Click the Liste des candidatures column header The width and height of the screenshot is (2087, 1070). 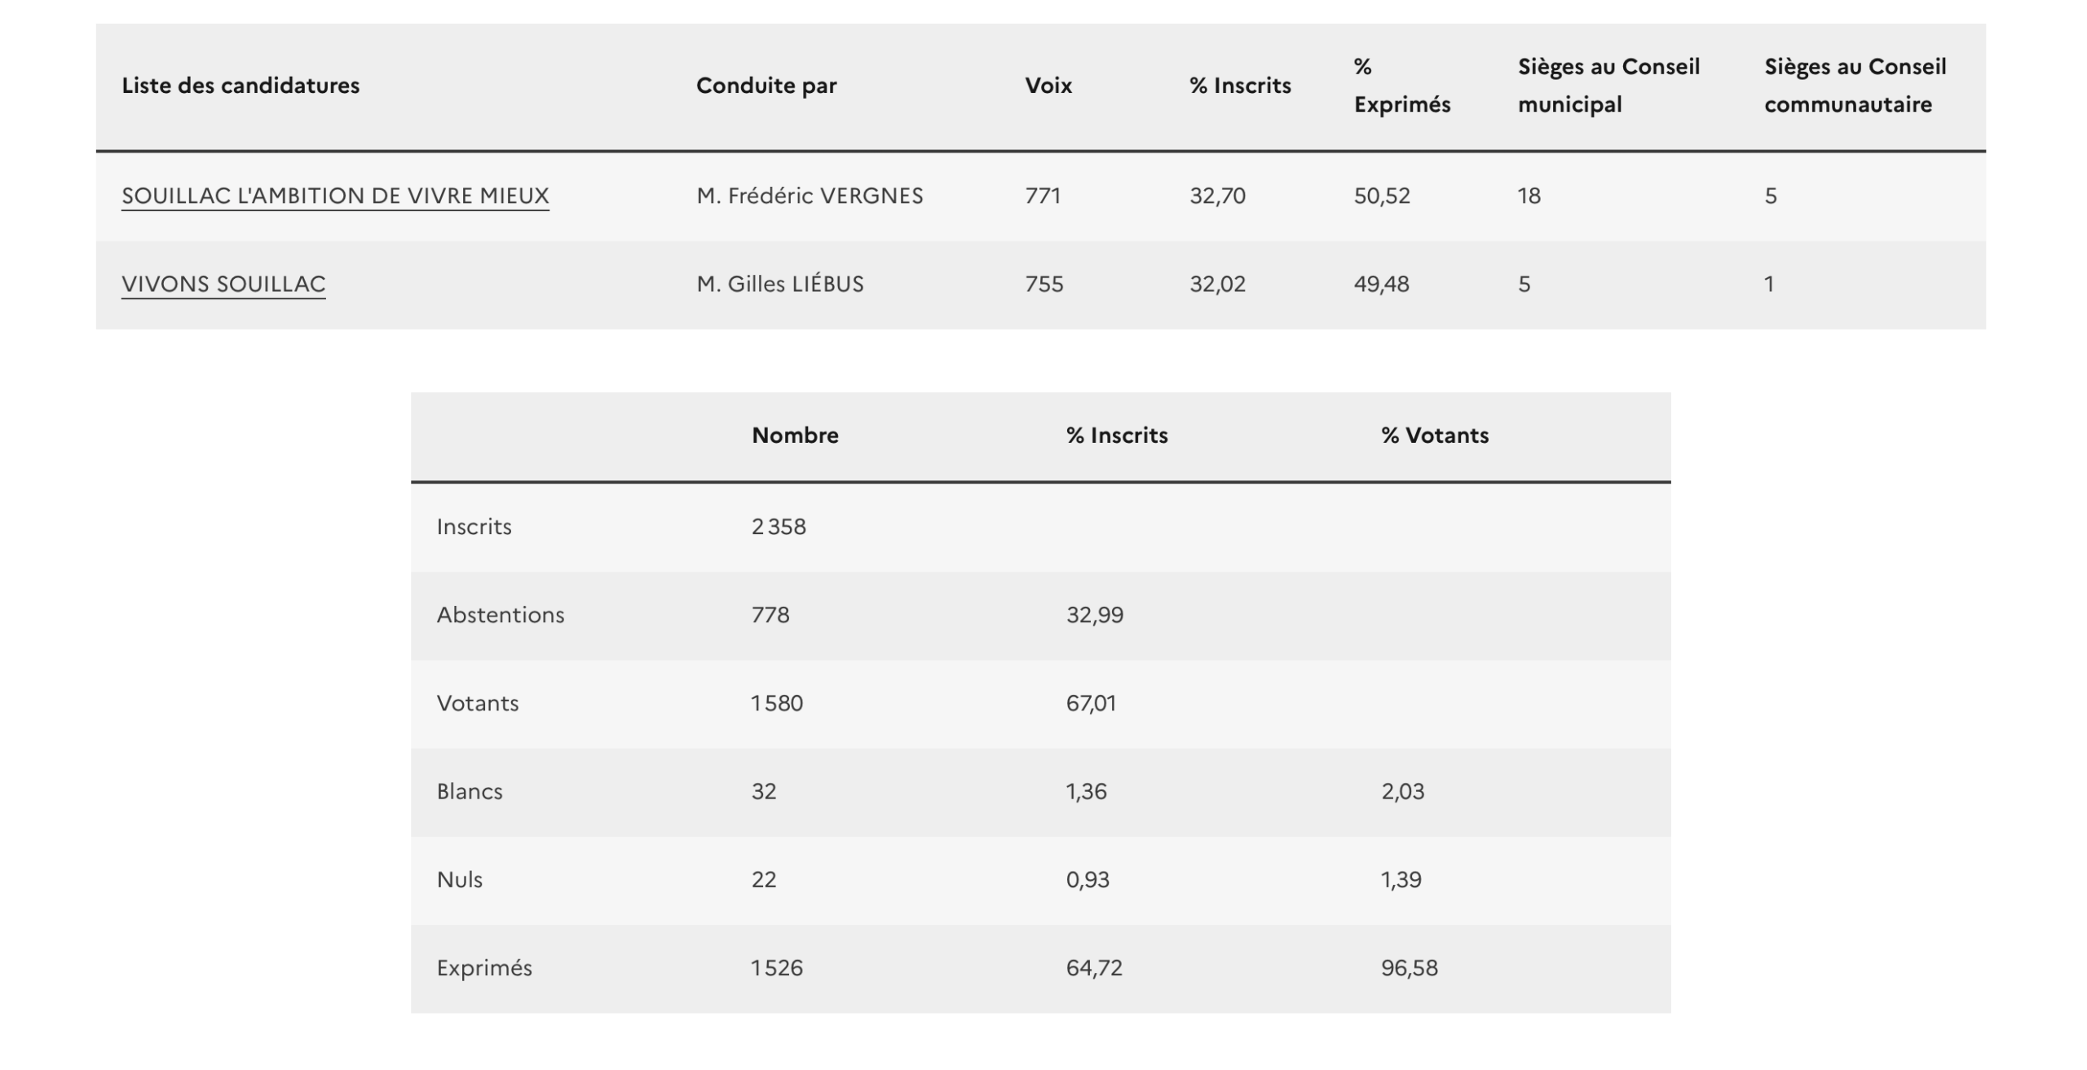240,86
